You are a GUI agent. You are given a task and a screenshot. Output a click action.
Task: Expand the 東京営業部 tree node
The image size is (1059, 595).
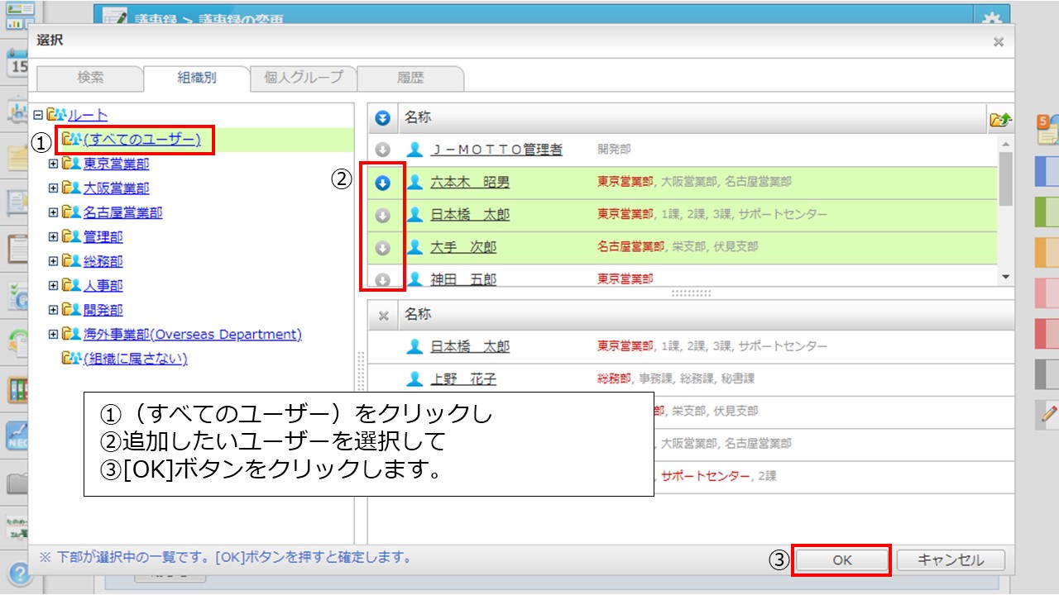(54, 164)
